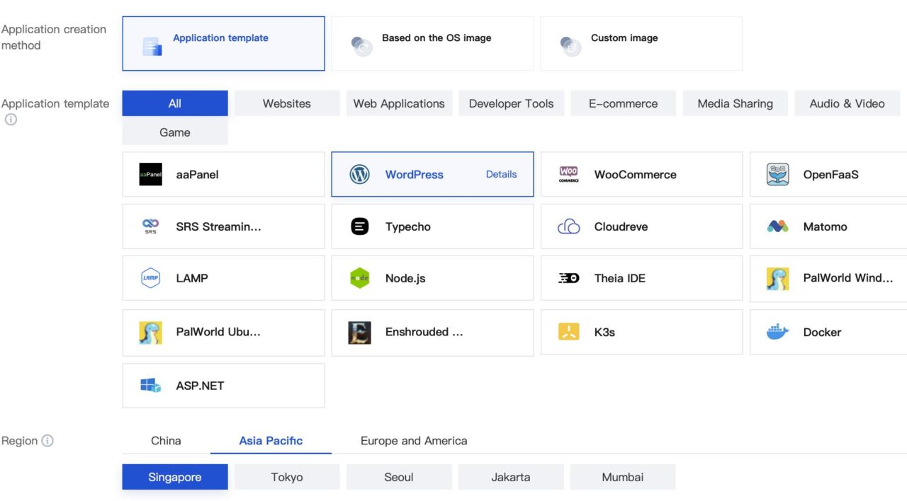Select the Node.js template name
907x501 pixels.
pos(405,278)
